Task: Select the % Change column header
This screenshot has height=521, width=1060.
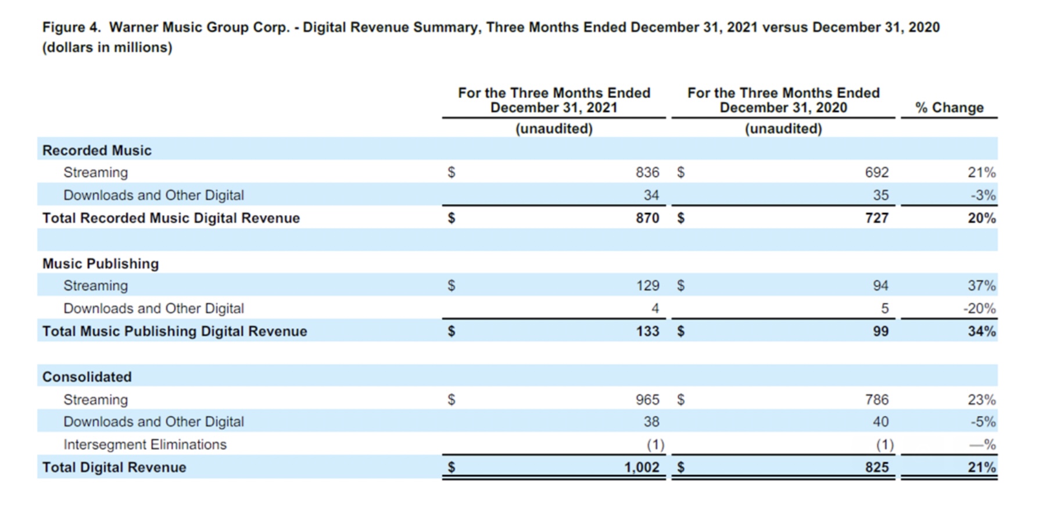Action: [x=949, y=108]
